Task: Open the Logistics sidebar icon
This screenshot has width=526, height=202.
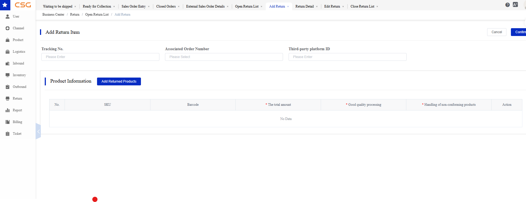Action: [x=8, y=52]
